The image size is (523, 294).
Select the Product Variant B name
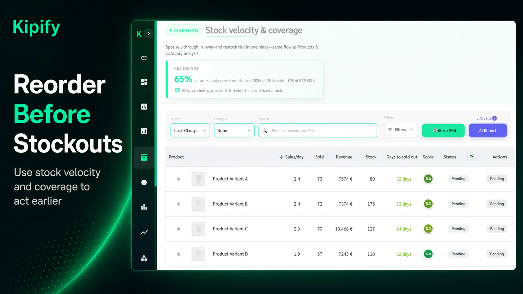pos(230,204)
